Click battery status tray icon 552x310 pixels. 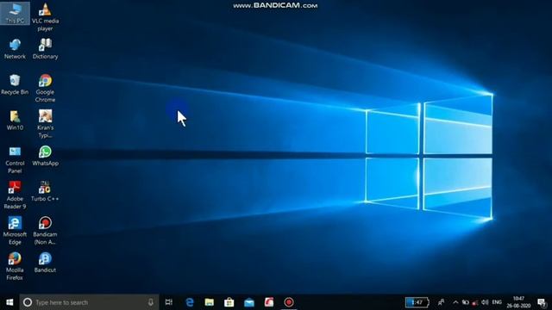(466, 302)
